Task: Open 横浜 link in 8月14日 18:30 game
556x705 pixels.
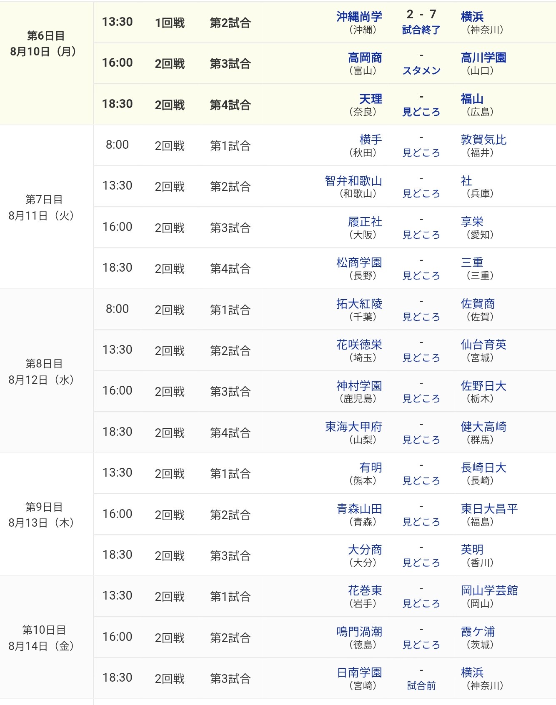Action: 472,672
